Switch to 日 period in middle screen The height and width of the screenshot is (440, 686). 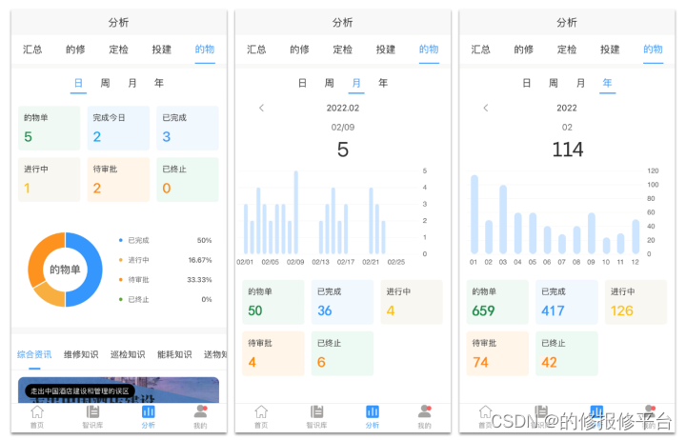click(x=302, y=83)
